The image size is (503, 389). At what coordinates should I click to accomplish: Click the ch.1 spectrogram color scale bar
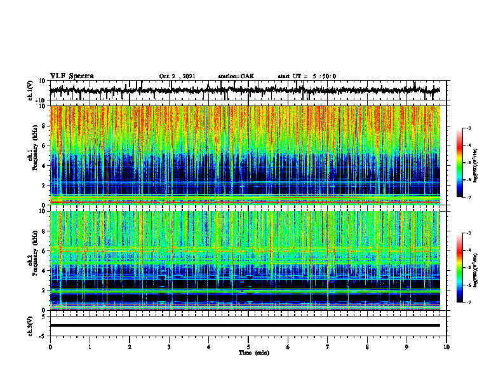459,163
